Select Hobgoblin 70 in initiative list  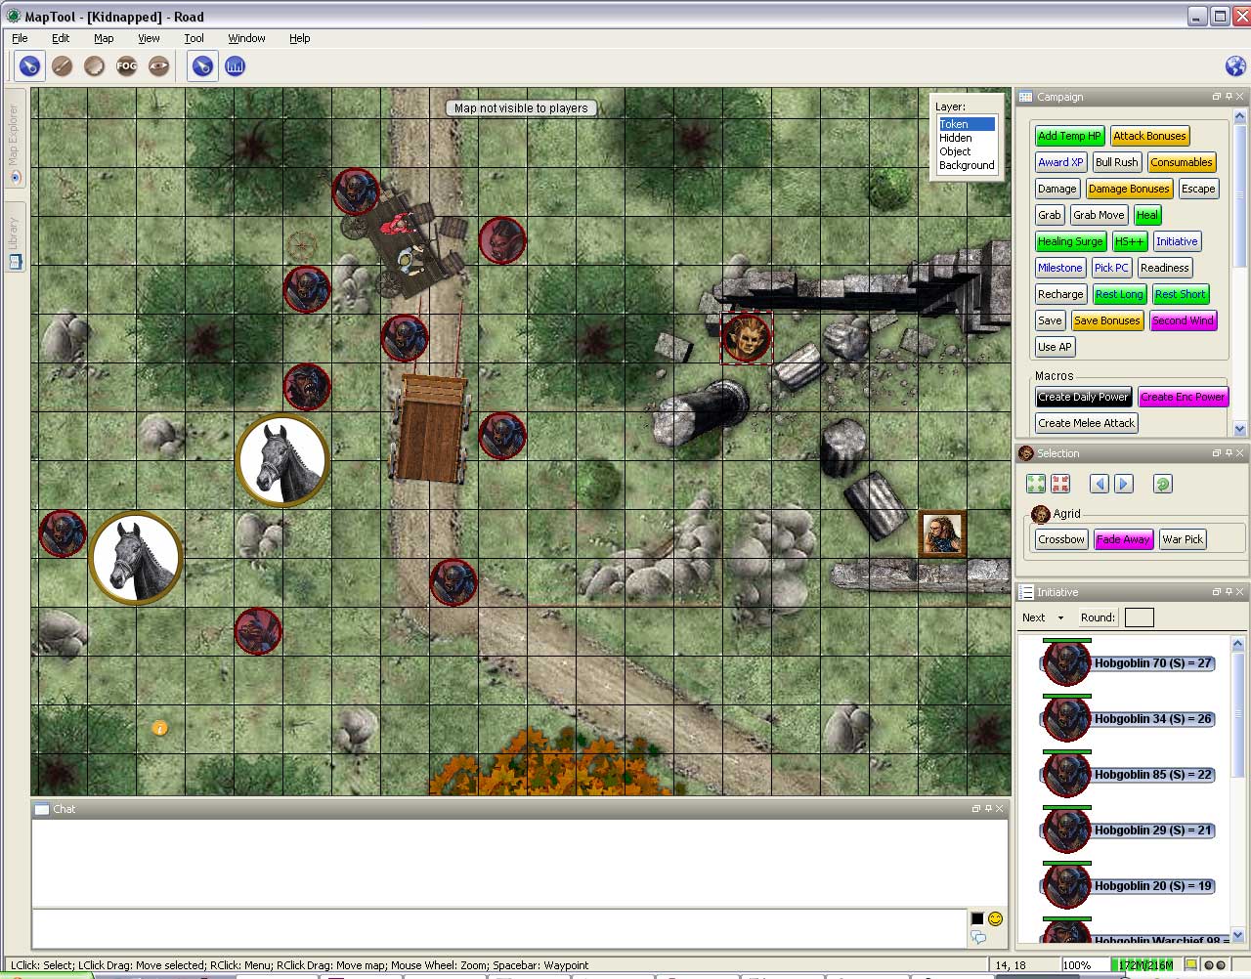point(1129,663)
